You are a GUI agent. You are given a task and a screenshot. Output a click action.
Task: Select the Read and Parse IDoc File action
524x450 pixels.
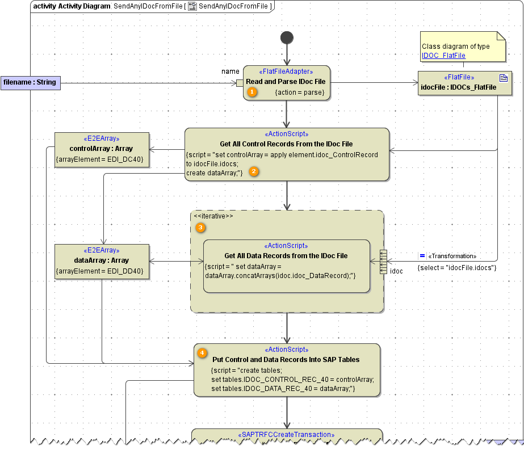tap(287, 82)
